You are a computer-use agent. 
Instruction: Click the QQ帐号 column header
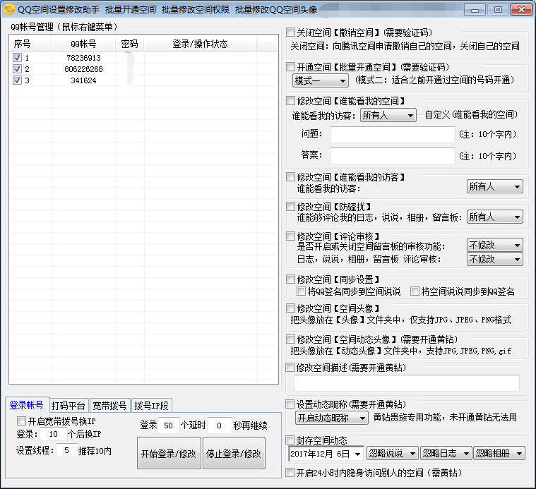pos(84,44)
